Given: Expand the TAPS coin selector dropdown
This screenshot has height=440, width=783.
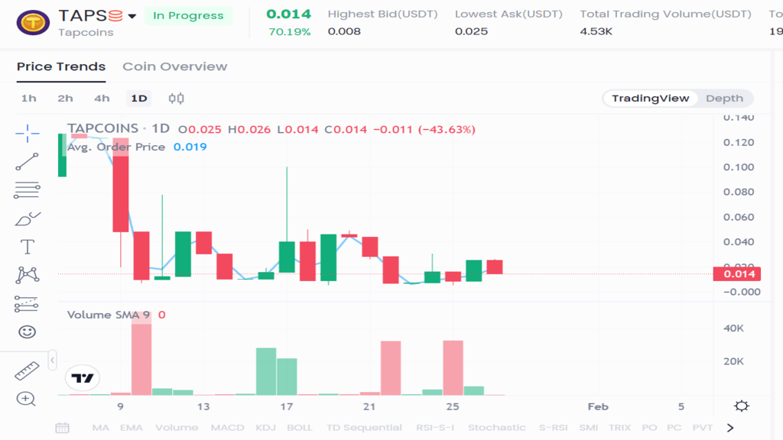Looking at the screenshot, I should (132, 16).
